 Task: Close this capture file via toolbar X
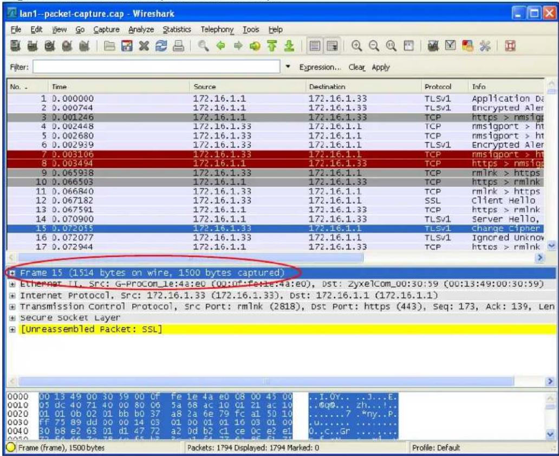coord(144,46)
